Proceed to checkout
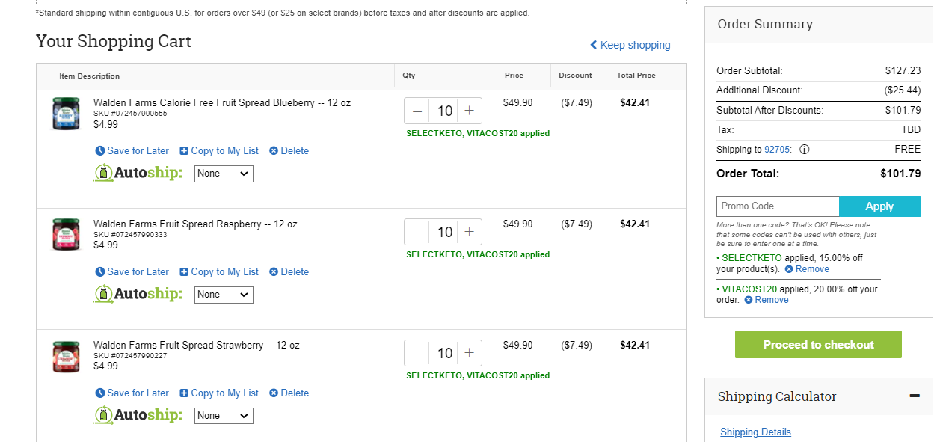 click(818, 345)
